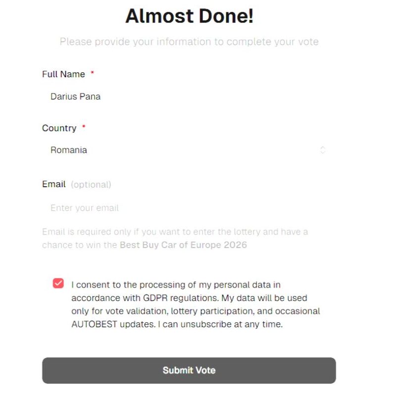Viewport: 396px width, 396px height.
Task: Click the Email field label
Action: 54,184
